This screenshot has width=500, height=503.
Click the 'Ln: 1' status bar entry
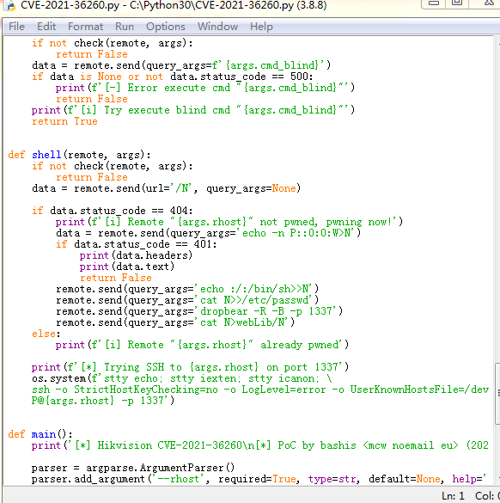(453, 495)
